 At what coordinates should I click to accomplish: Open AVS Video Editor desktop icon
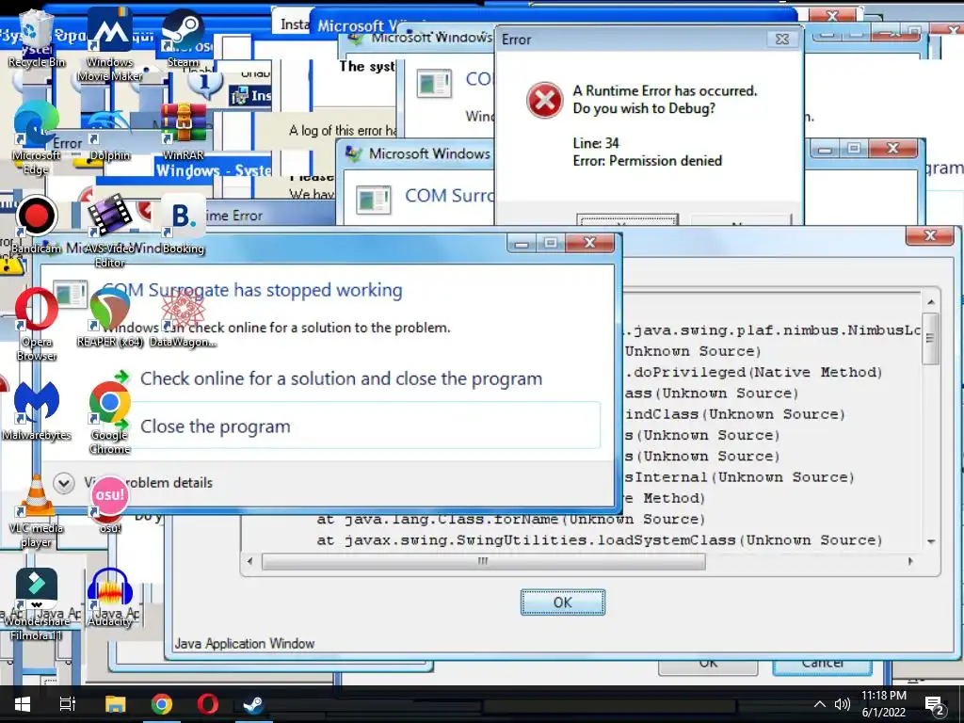109,230
